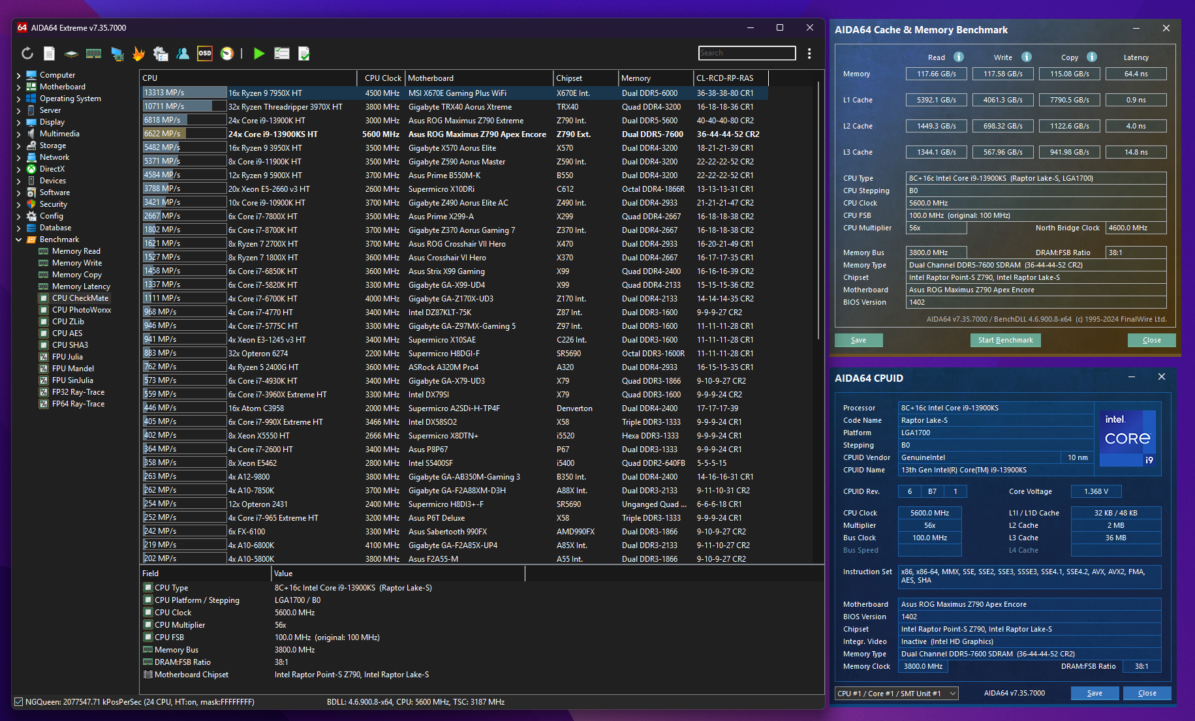Expand the Motherboard tree node

(18, 87)
